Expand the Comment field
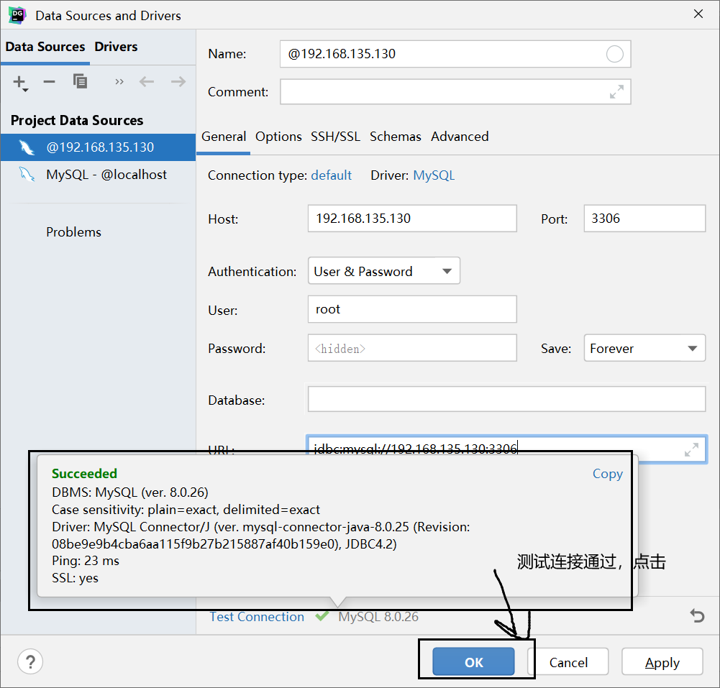 pyautogui.click(x=616, y=92)
